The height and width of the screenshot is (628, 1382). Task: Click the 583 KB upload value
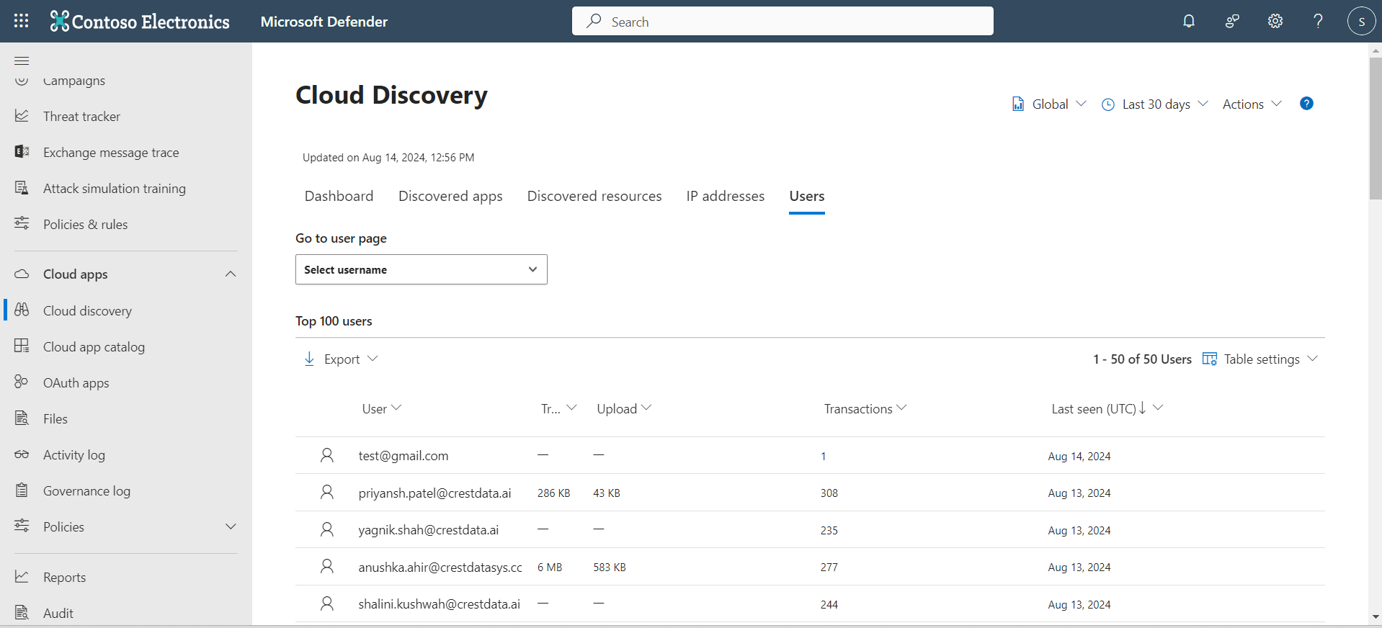coord(610,567)
